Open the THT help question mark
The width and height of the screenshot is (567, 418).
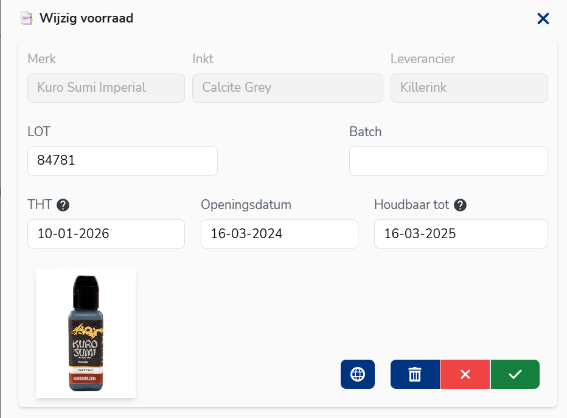(63, 205)
